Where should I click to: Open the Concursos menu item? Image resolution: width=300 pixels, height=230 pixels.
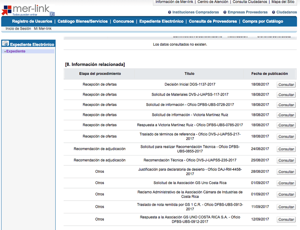[x=123, y=21]
